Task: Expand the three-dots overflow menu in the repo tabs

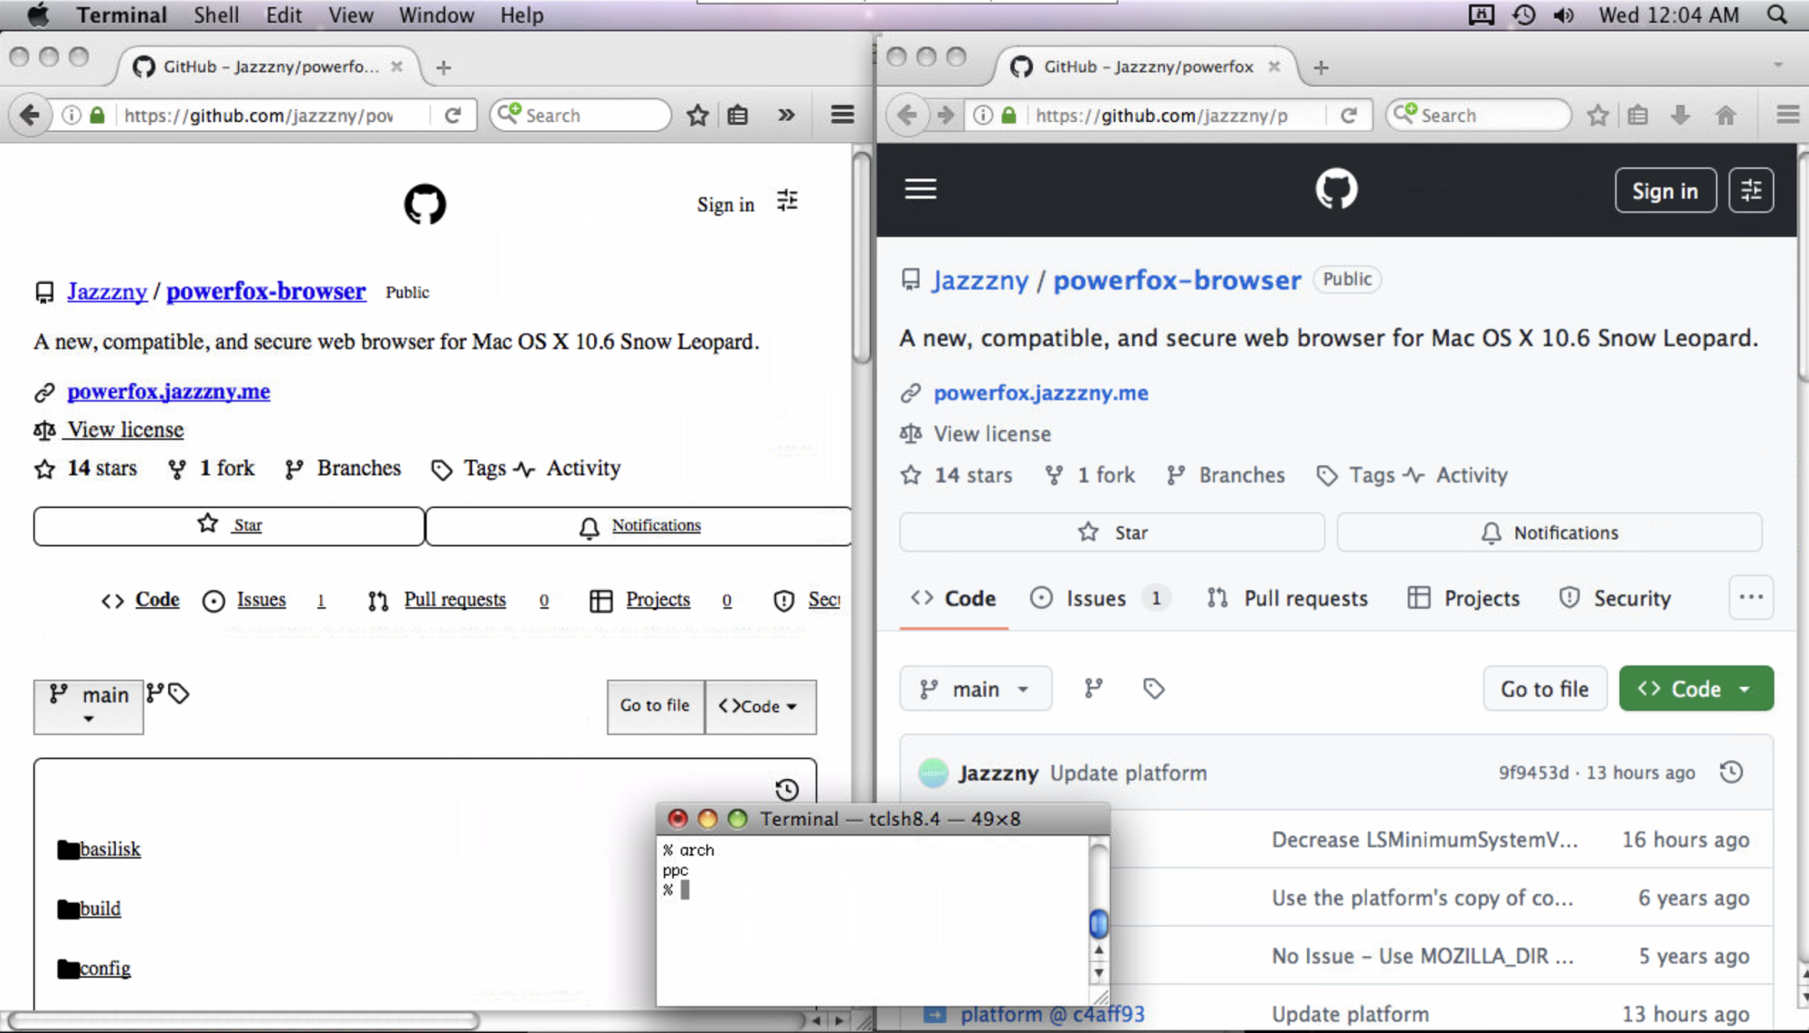Action: pyautogui.click(x=1750, y=597)
